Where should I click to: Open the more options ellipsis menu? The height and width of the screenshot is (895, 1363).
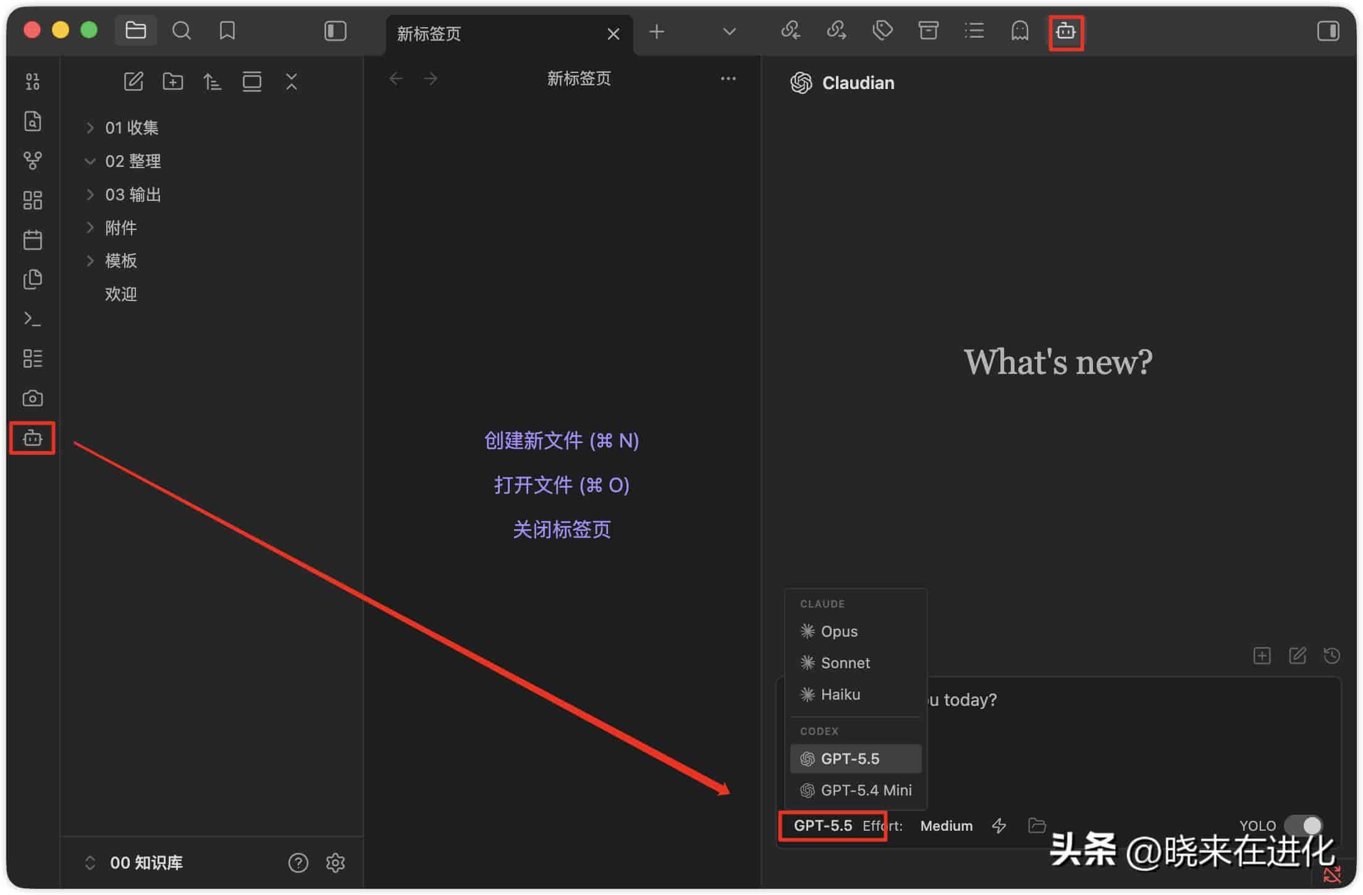click(x=728, y=78)
